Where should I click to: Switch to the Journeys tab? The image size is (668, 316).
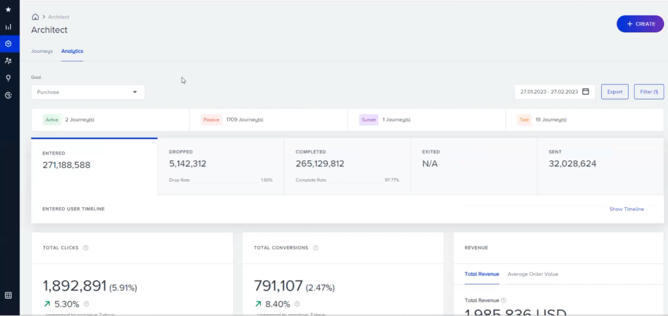[x=41, y=51]
